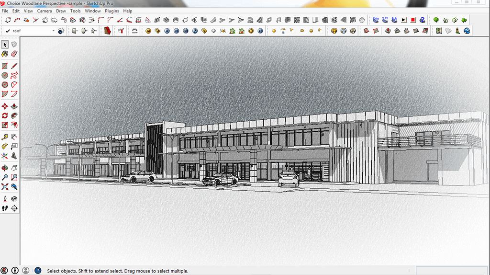Image resolution: width=490 pixels, height=275 pixels.
Task: Activate the Walk footprints tool
Action: pos(5,208)
